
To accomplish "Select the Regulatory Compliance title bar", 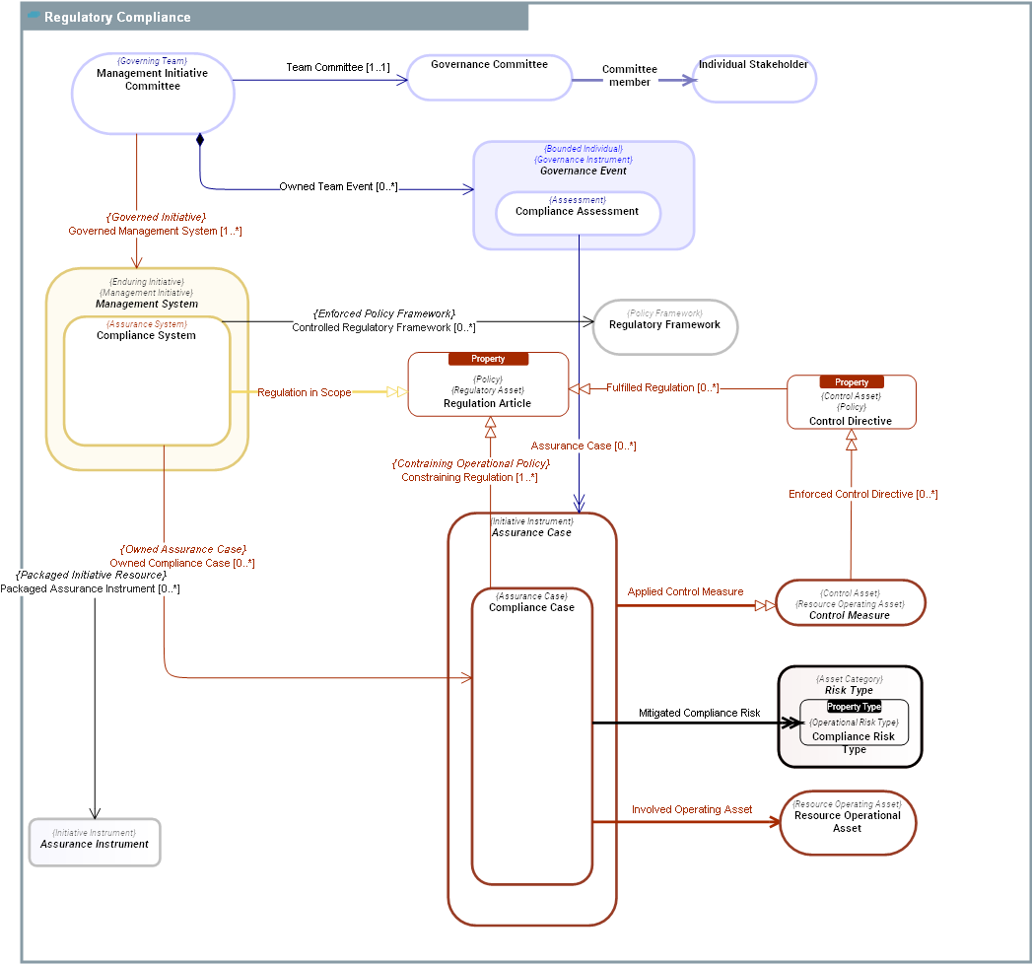I will tap(118, 16).
